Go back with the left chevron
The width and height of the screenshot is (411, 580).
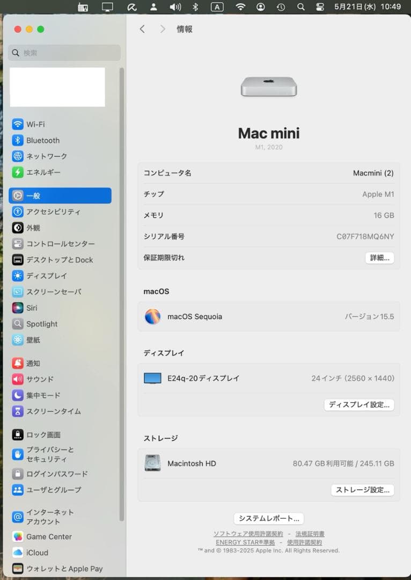[x=142, y=29]
